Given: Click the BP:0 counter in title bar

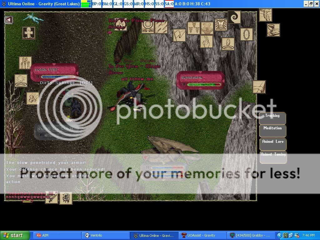Looking at the screenshot, I should (97, 4).
